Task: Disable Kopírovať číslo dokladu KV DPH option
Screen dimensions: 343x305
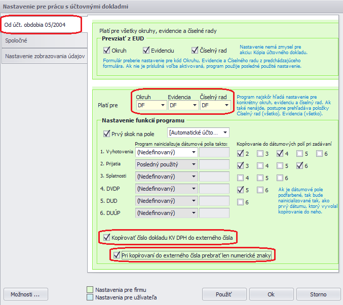Action: 106,237
